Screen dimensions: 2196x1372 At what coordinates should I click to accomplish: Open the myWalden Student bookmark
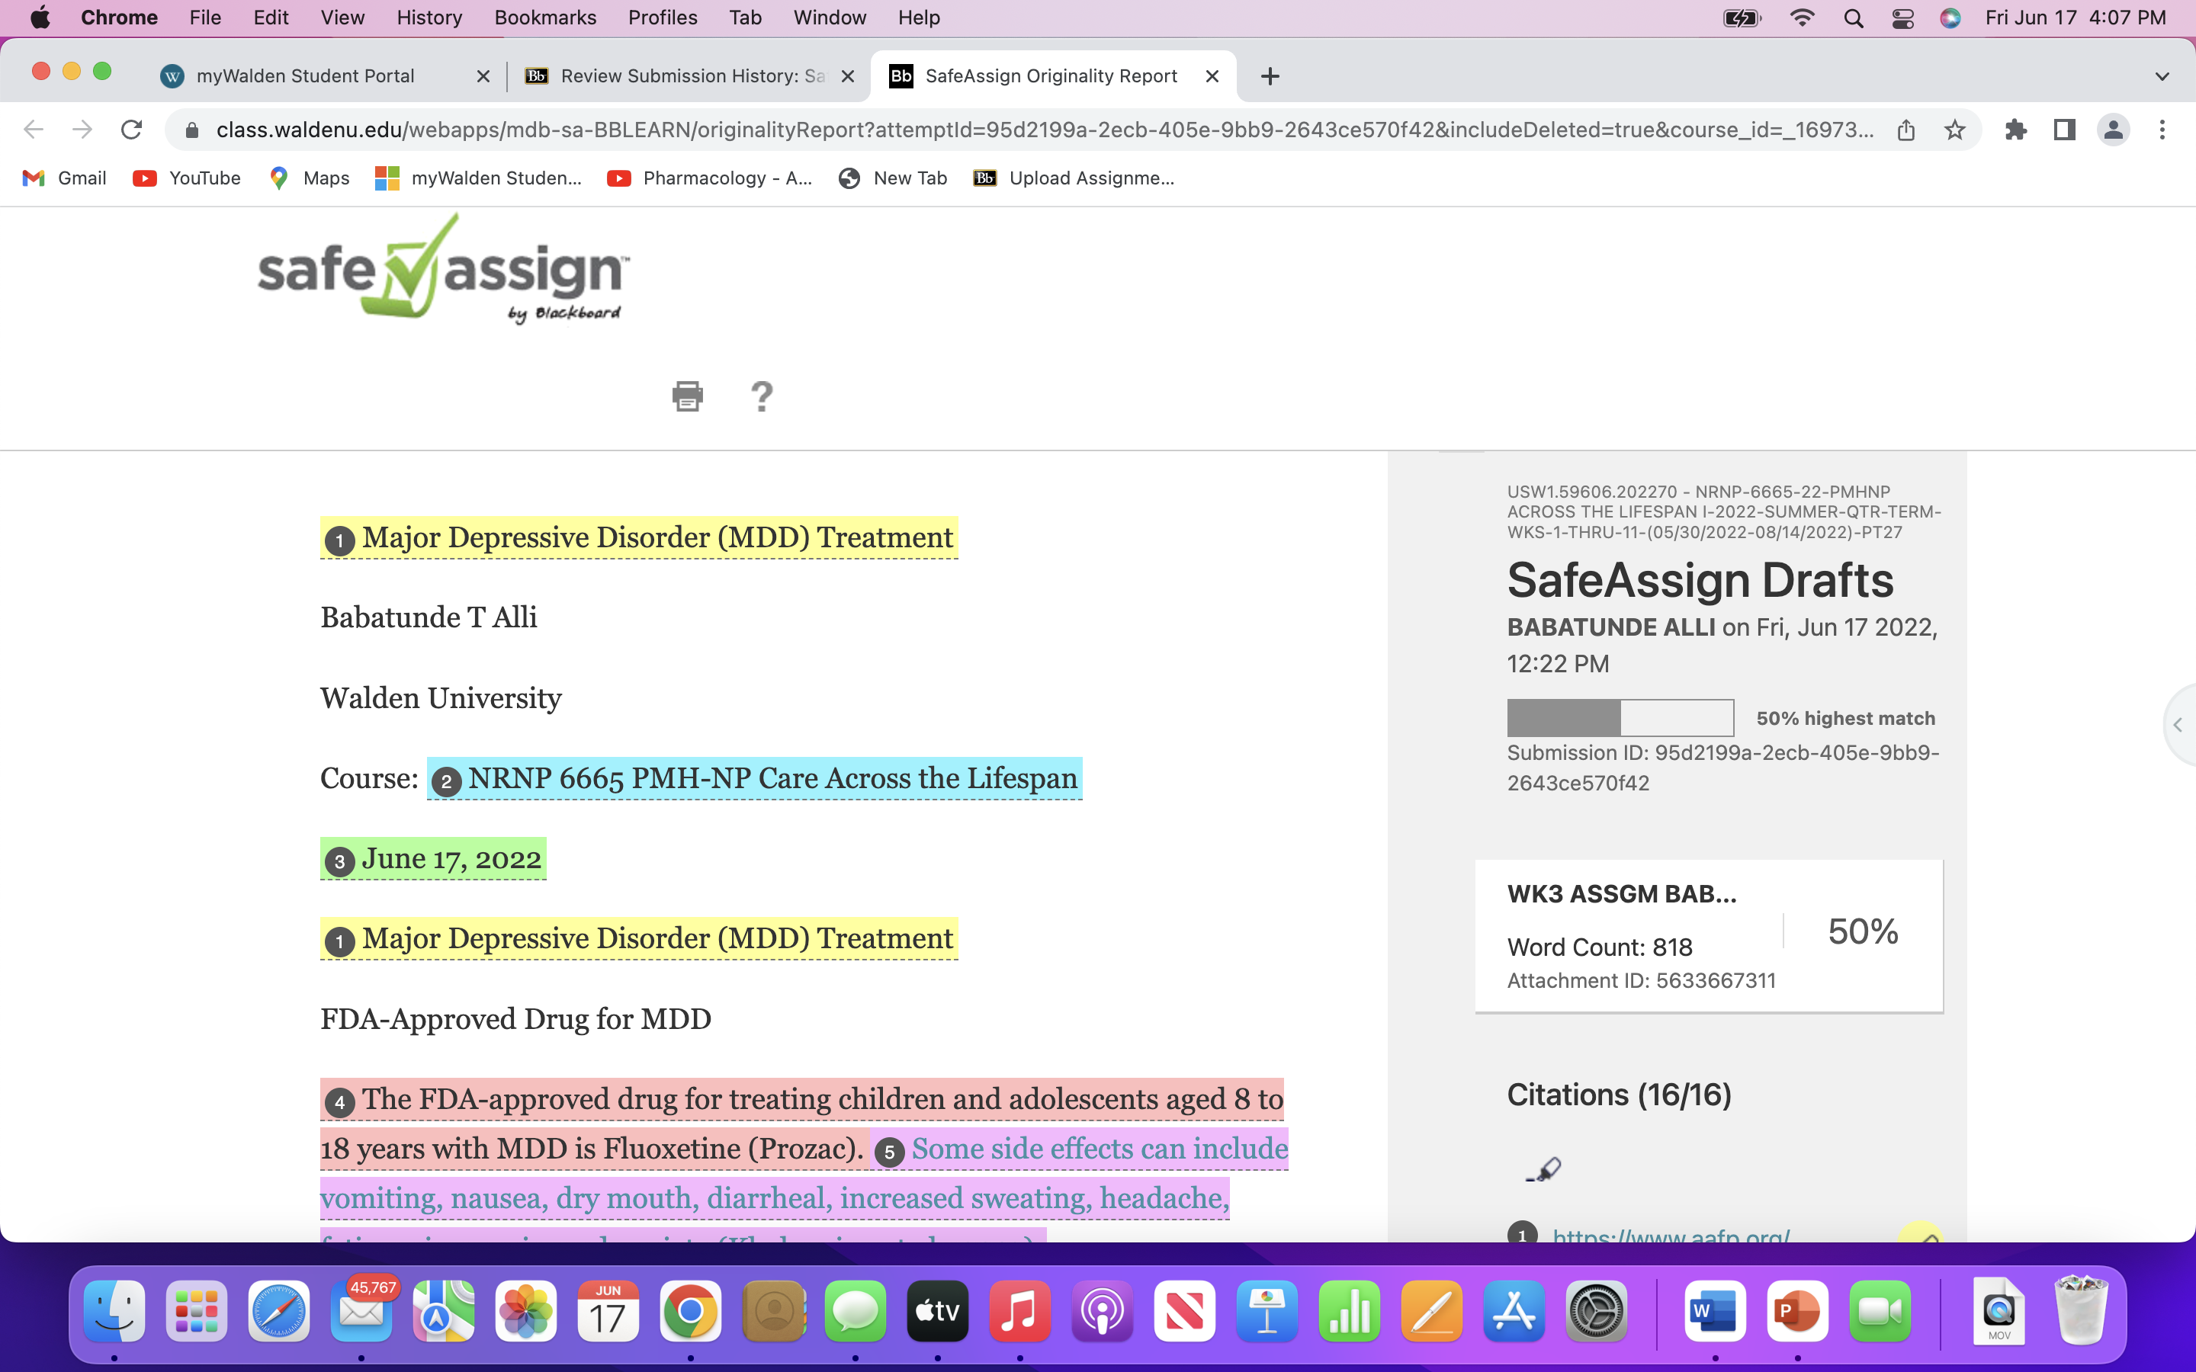478,179
